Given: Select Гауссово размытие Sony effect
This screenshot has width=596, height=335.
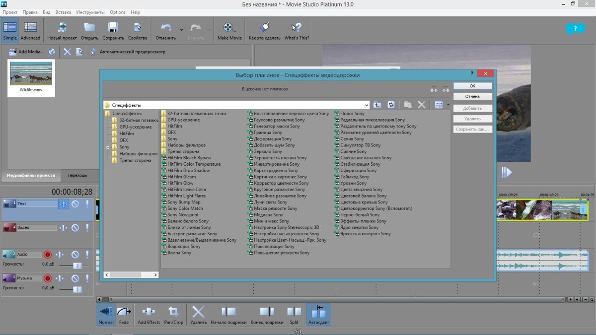Looking at the screenshot, I should click(276, 120).
